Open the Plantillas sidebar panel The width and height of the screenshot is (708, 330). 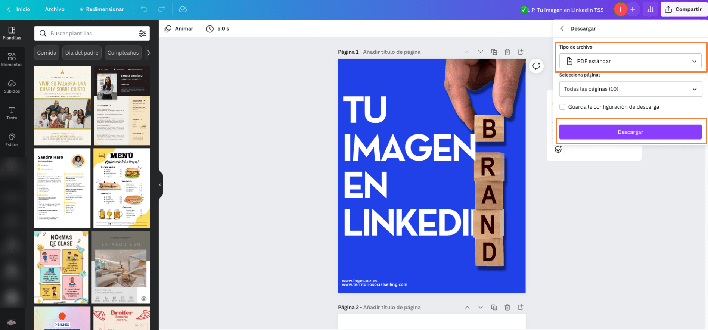[x=12, y=33]
